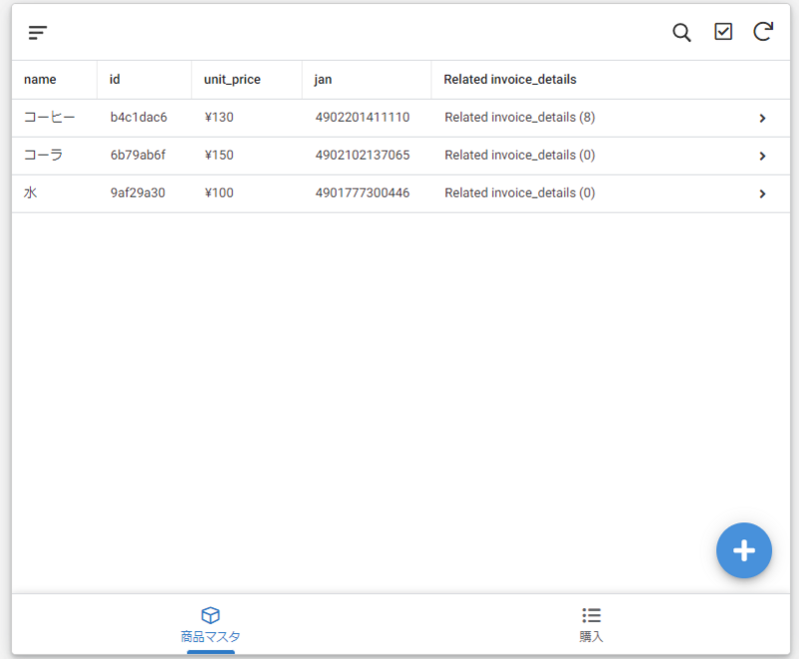799x659 pixels.
Task: Click id b4c1dac6
Action: click(139, 117)
